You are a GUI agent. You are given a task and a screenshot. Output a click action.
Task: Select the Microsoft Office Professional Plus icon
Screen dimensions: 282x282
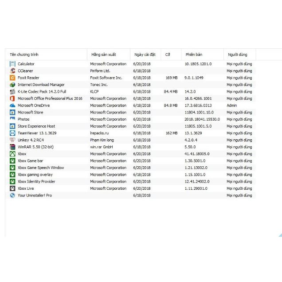coord(12,98)
